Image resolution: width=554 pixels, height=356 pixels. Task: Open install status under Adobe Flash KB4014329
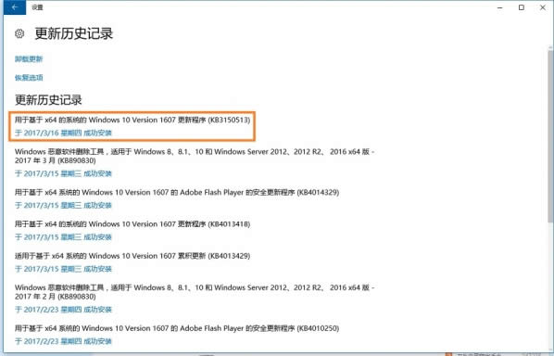(x=63, y=206)
